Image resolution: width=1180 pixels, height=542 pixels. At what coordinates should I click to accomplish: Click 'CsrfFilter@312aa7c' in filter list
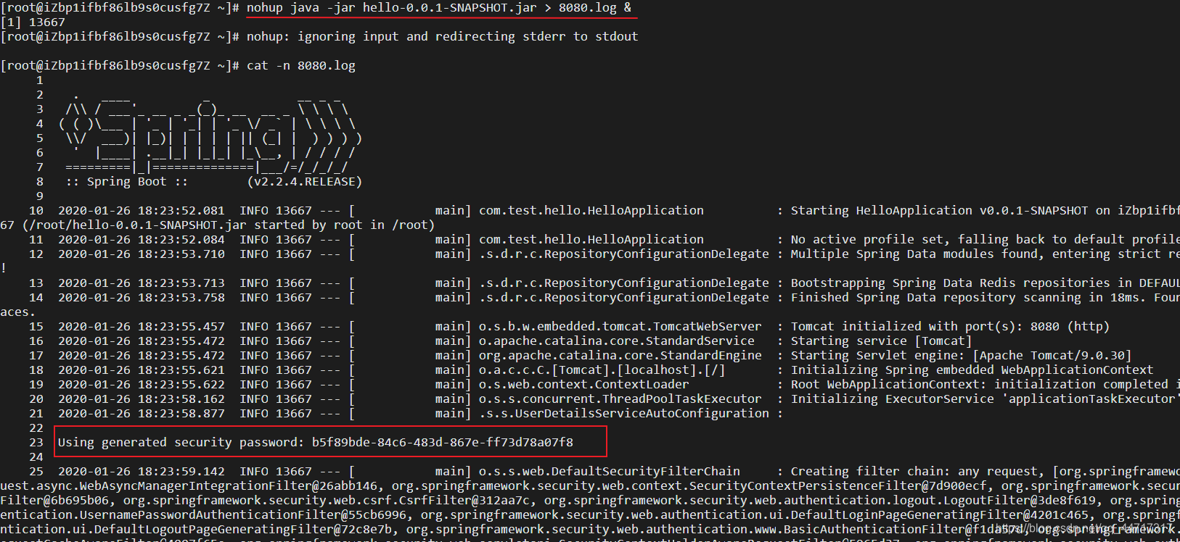(464, 500)
